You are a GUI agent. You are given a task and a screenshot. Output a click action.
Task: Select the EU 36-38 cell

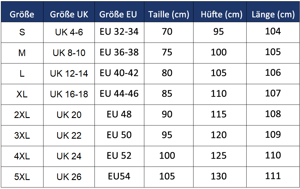pyautogui.click(x=119, y=52)
